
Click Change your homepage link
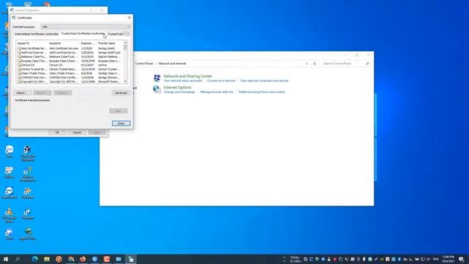tap(179, 92)
